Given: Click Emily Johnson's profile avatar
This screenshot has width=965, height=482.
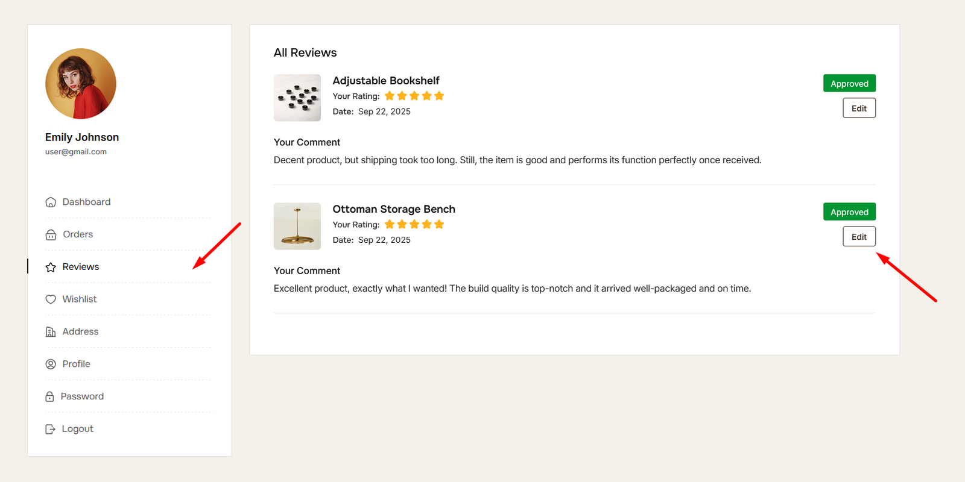Looking at the screenshot, I should 81,84.
